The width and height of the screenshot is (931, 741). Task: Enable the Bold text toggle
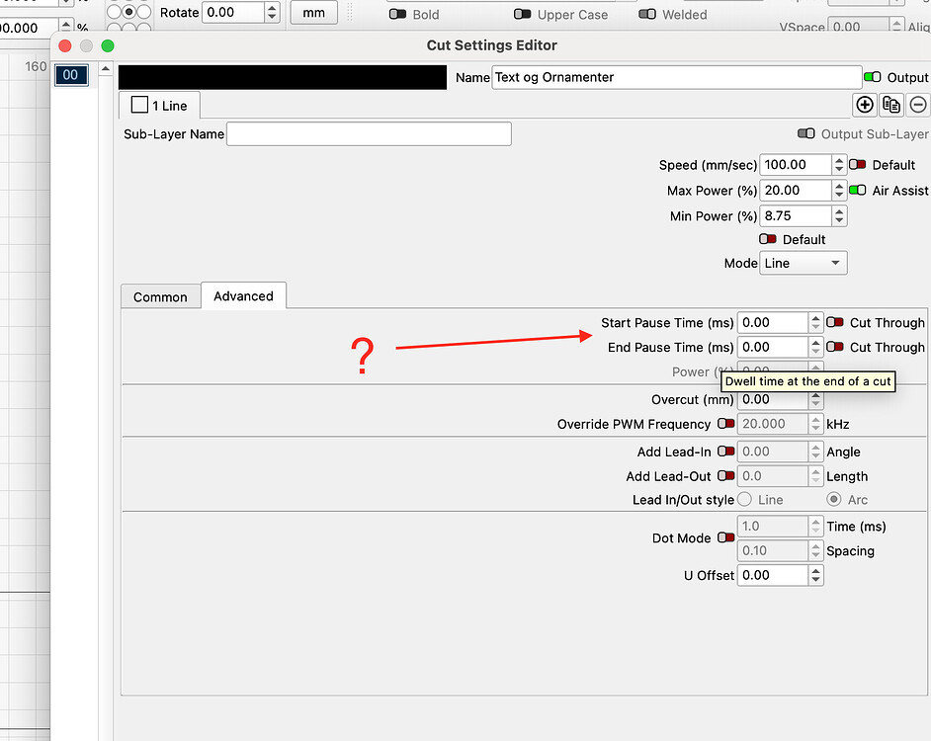[395, 14]
